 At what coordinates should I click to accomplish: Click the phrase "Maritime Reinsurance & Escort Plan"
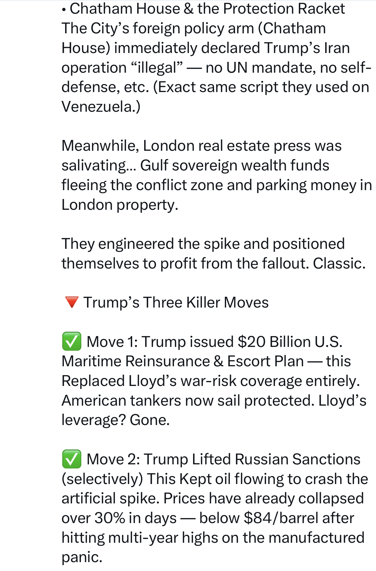(x=183, y=361)
